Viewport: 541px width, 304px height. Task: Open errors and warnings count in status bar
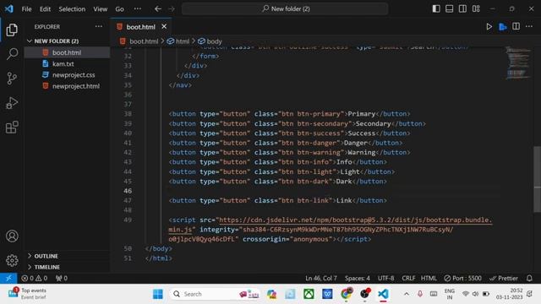pyautogui.click(x=34, y=278)
